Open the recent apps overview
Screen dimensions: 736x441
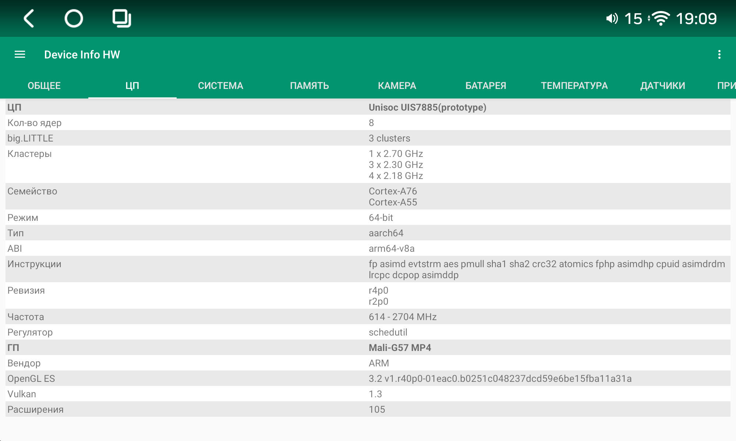[122, 18]
